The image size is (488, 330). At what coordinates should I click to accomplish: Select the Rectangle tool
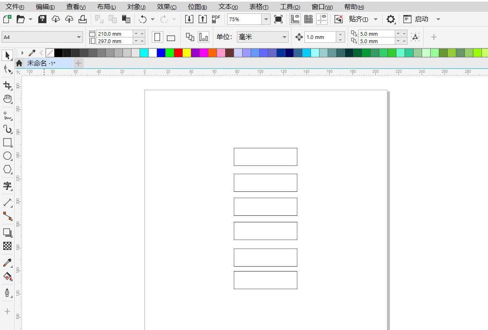click(x=8, y=142)
